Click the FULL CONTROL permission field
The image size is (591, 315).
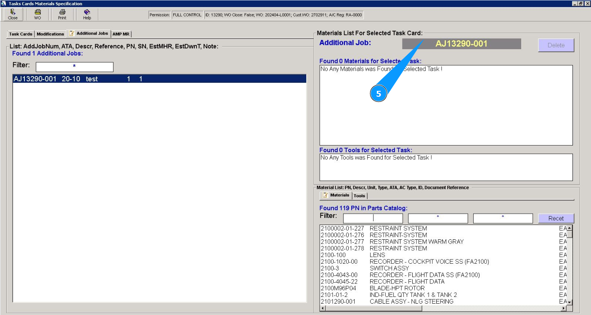(187, 15)
